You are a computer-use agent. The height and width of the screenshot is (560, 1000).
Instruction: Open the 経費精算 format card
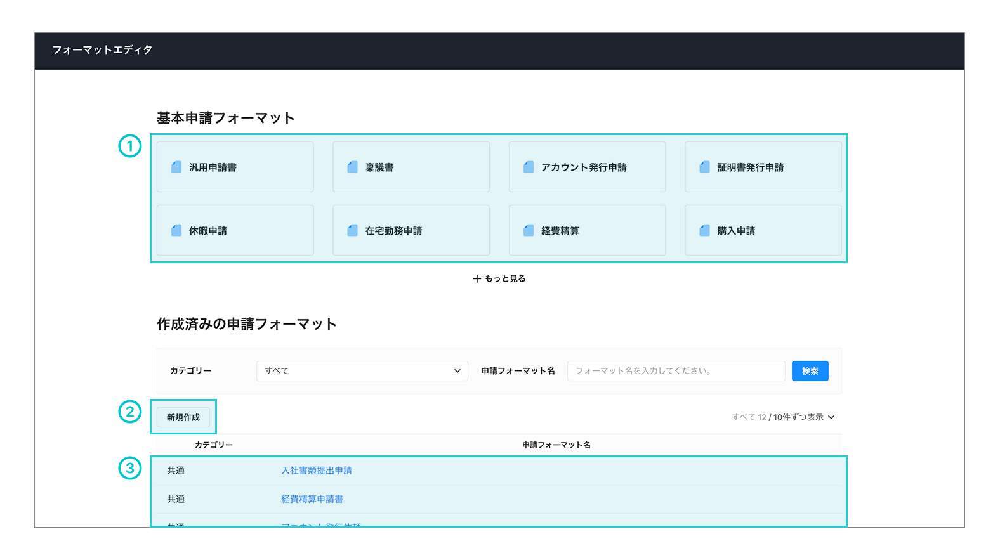587,230
